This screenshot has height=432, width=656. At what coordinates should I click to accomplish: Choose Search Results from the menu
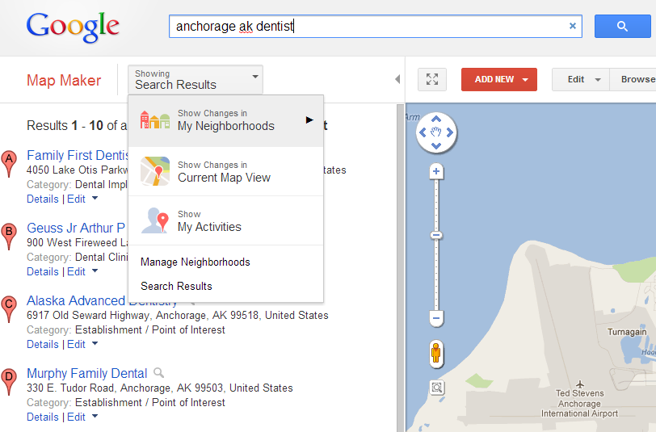click(x=176, y=286)
